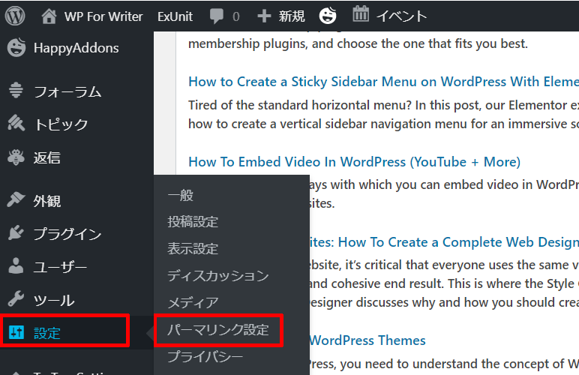Screen dimensions: 579x375
Task: Open WP For Writer site name
Action: (x=103, y=16)
